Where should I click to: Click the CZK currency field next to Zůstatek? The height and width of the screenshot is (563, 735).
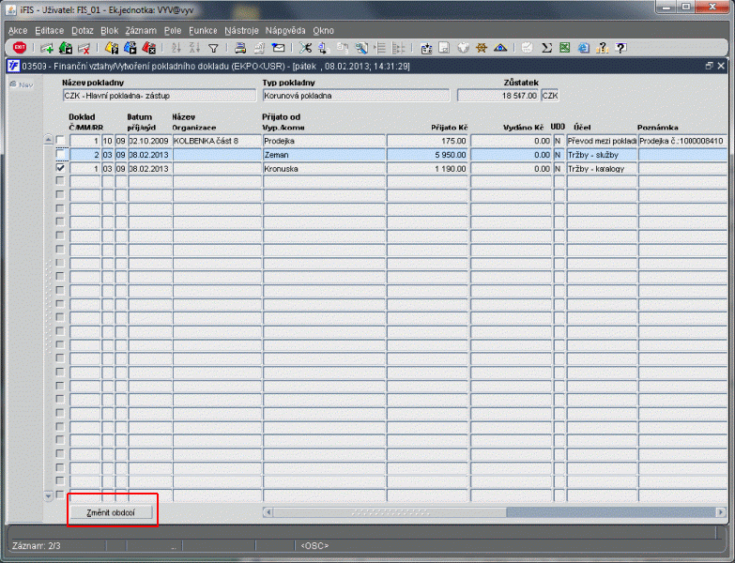pyautogui.click(x=550, y=96)
